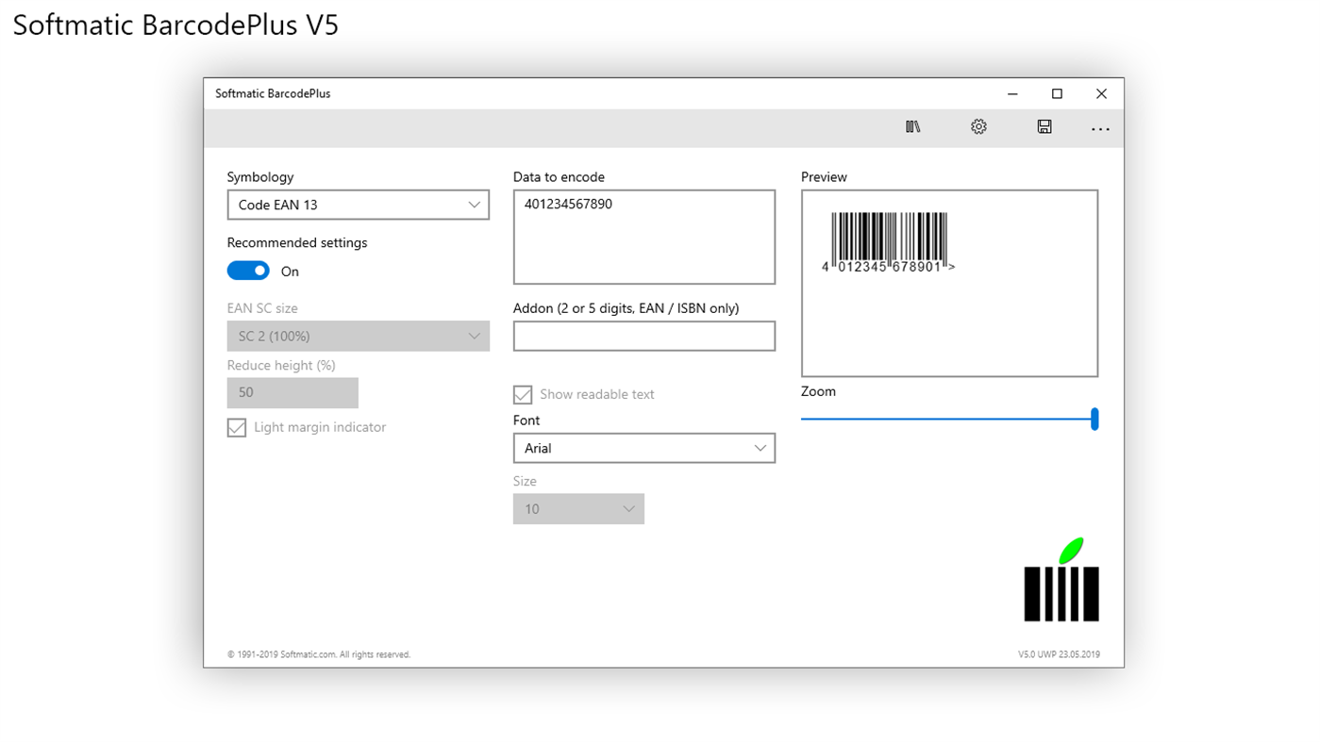
Task: Uncheck the Light margin indicator checkbox
Action: [237, 427]
